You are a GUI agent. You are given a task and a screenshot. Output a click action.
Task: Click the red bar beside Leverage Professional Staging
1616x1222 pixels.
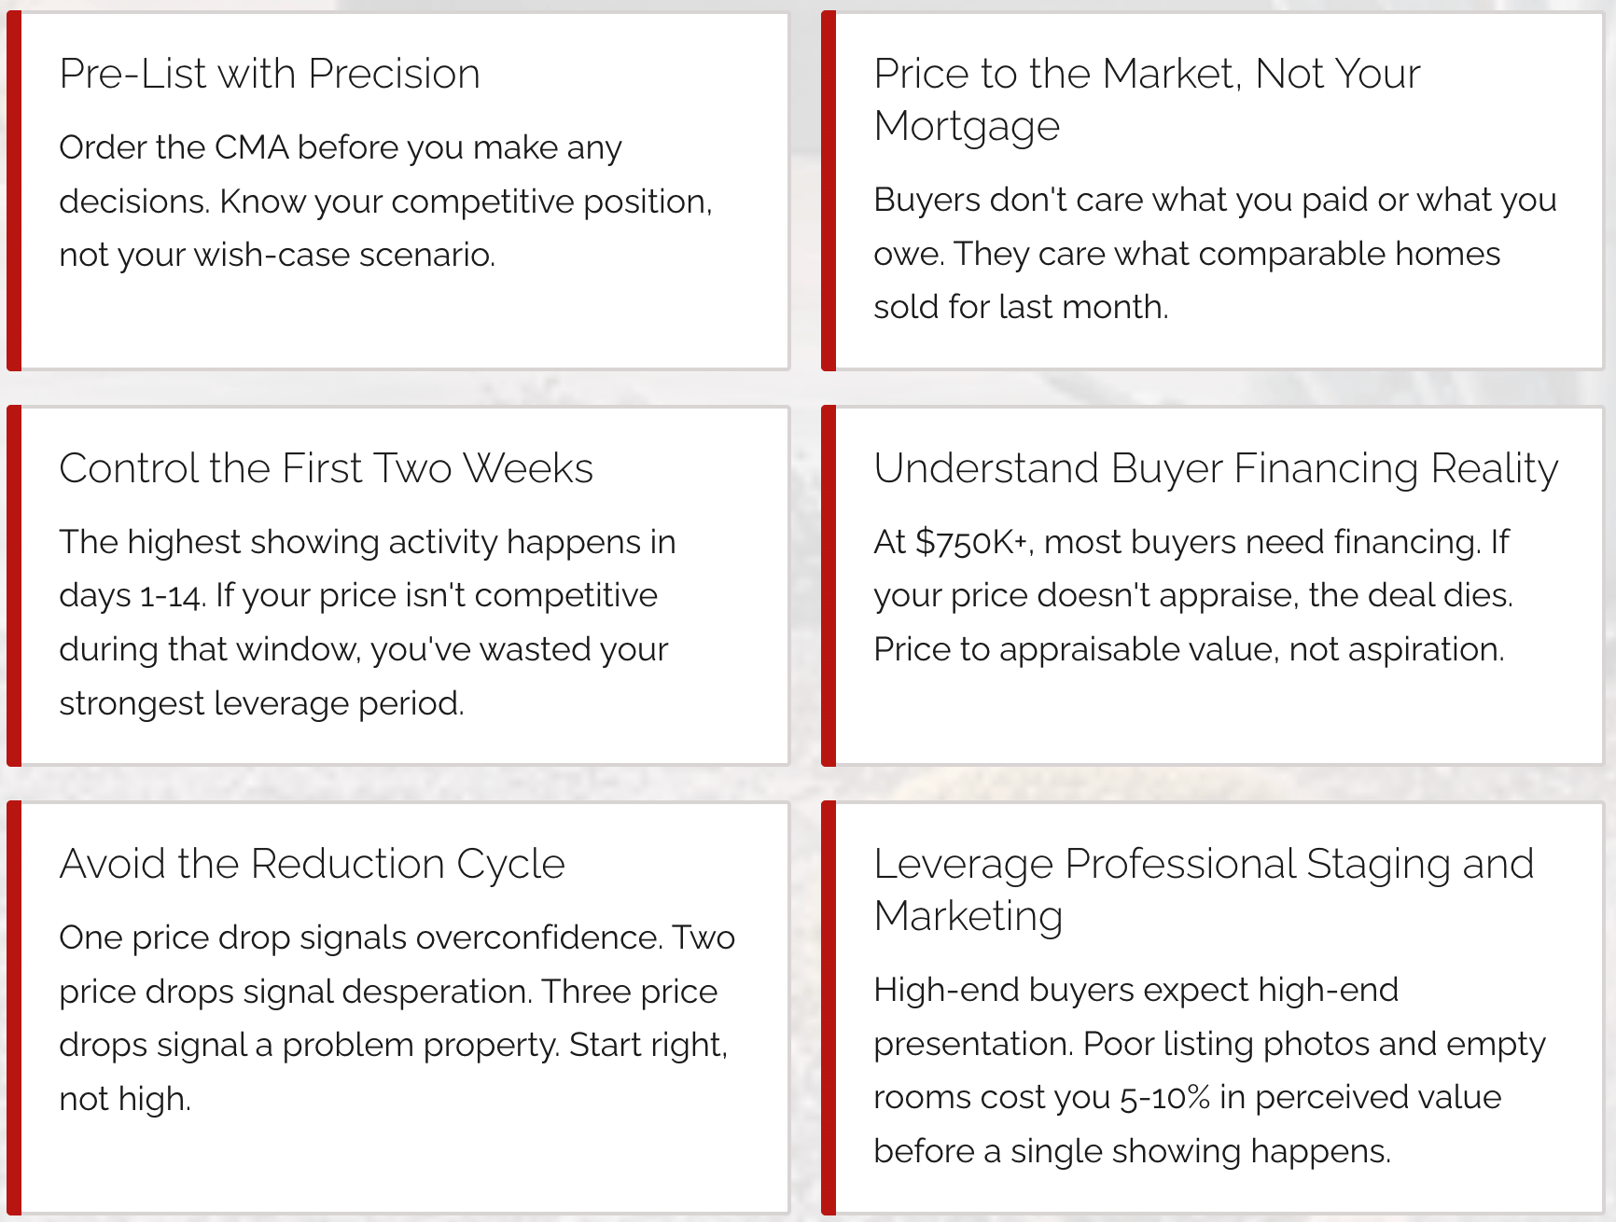click(829, 1007)
